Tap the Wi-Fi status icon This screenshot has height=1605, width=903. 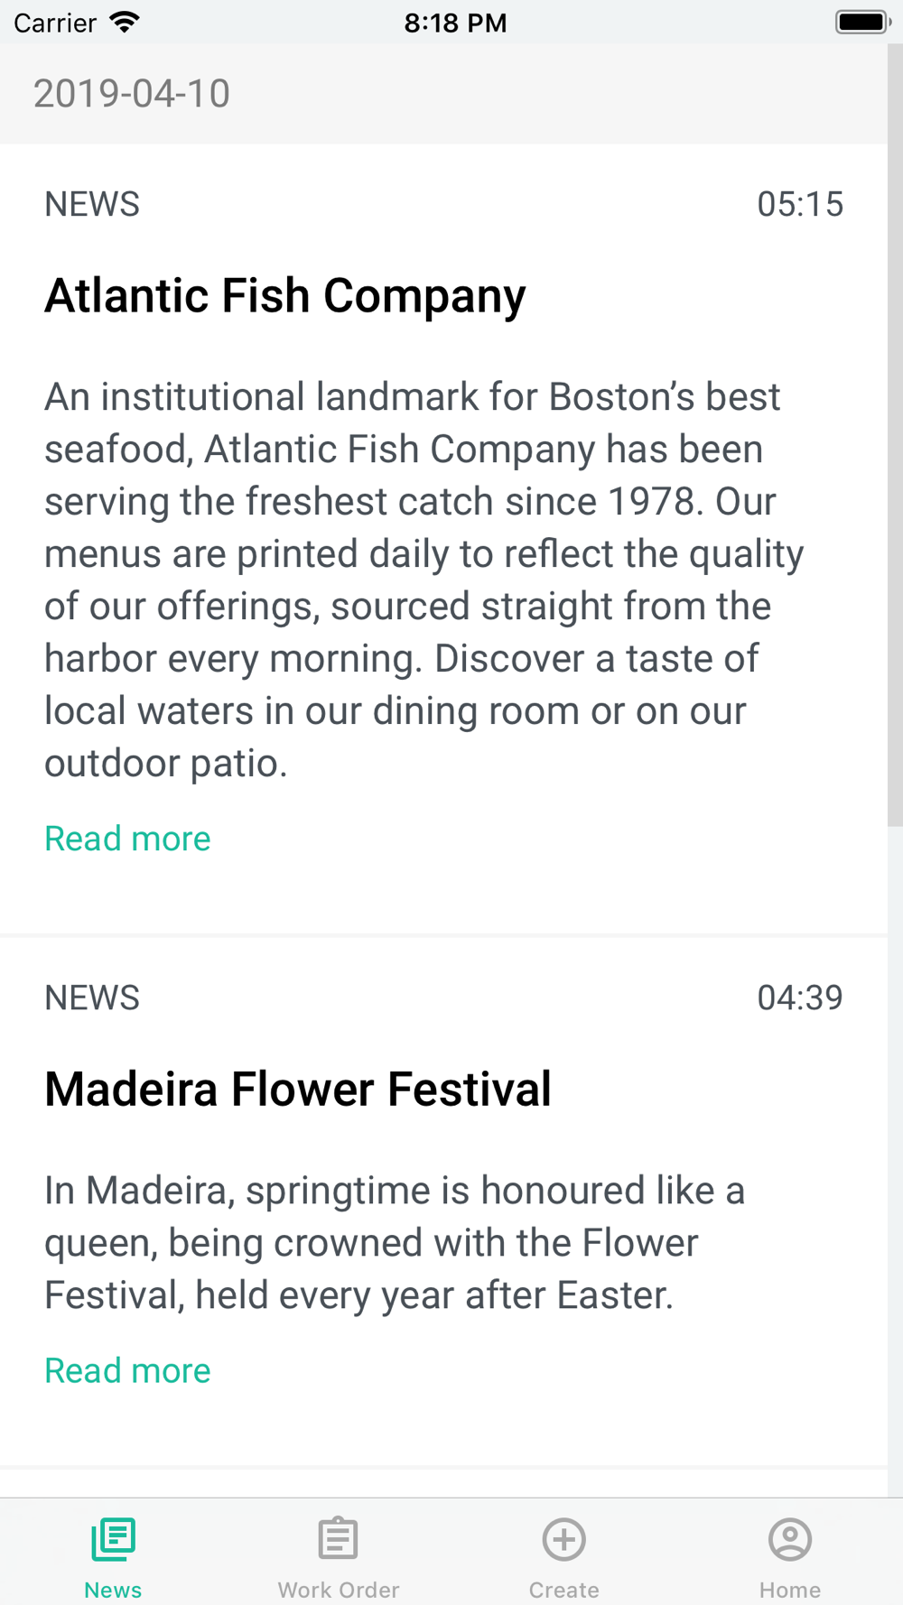tap(125, 23)
